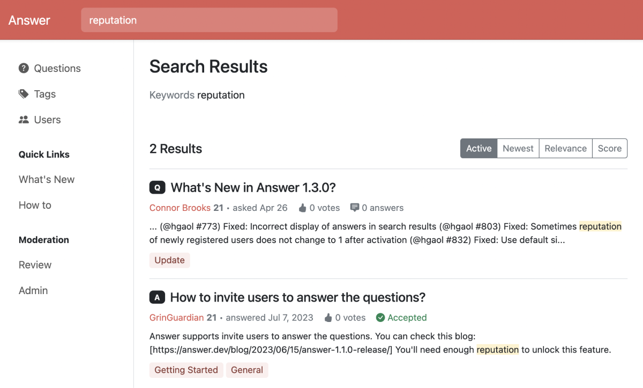This screenshot has width=643, height=388.
Task: Open the Admin page
Action: coord(33,290)
